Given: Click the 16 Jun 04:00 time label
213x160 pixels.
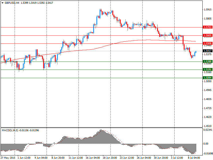Looking at the screenshot, I should click(x=93, y=158).
